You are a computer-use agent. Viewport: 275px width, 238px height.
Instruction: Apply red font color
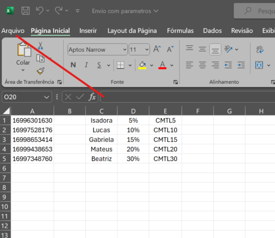tap(162, 65)
